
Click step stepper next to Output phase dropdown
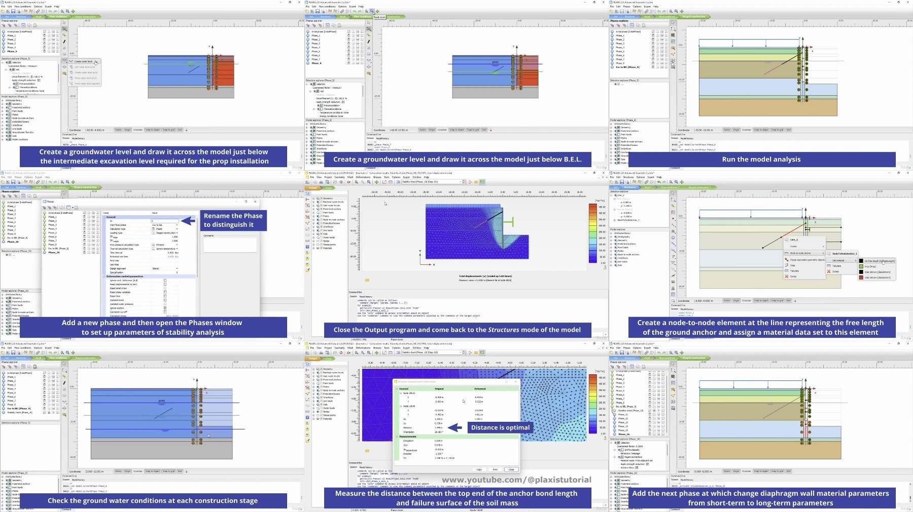click(x=464, y=182)
